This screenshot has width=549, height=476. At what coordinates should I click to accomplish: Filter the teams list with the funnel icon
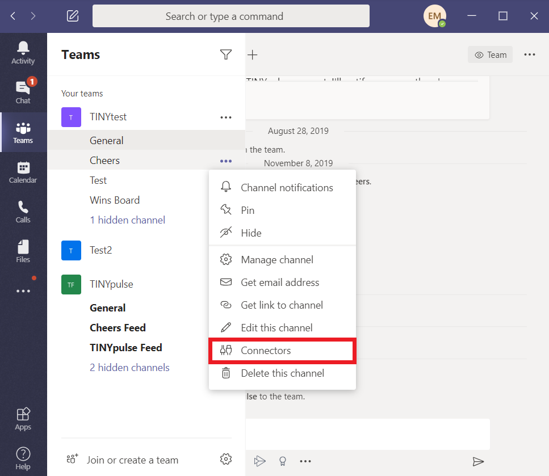[x=226, y=54]
